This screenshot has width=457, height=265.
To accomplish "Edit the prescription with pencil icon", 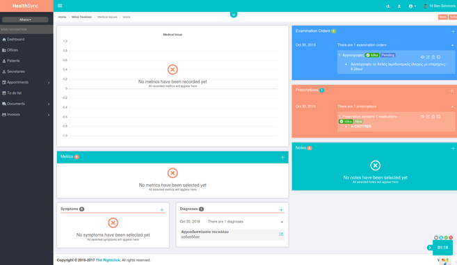I will [428, 117].
